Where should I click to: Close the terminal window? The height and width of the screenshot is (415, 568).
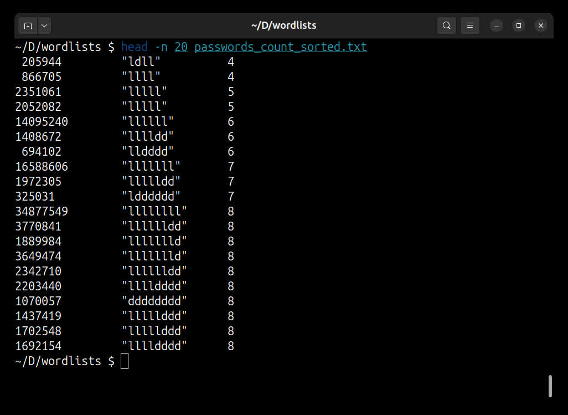tap(541, 25)
